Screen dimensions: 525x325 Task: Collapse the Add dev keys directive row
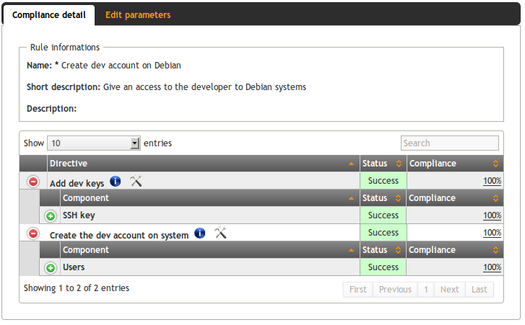tap(33, 182)
